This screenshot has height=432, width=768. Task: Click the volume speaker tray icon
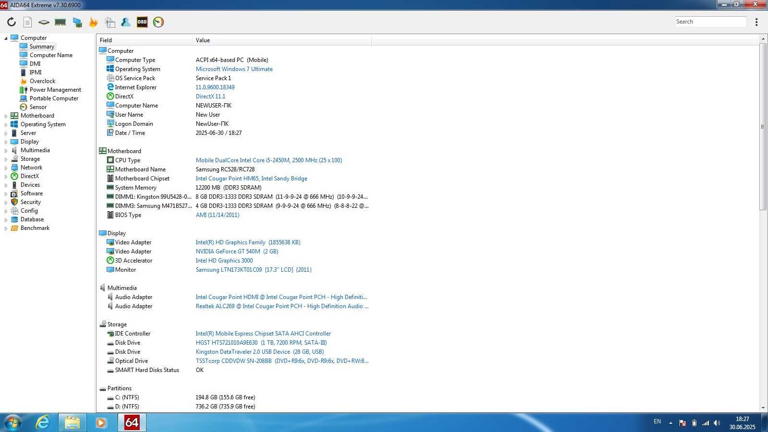pos(717,423)
